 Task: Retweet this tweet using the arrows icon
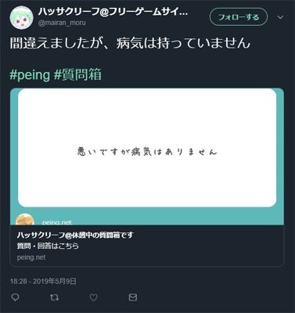54,297
